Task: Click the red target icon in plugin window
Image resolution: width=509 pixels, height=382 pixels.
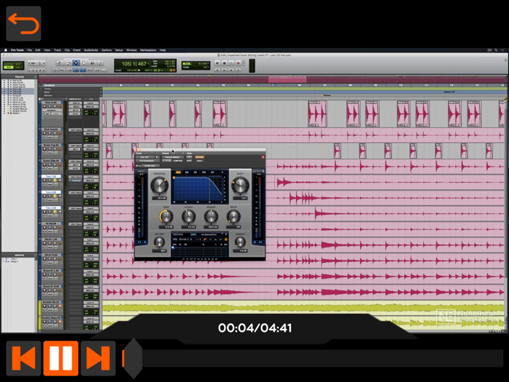Action: click(263, 157)
